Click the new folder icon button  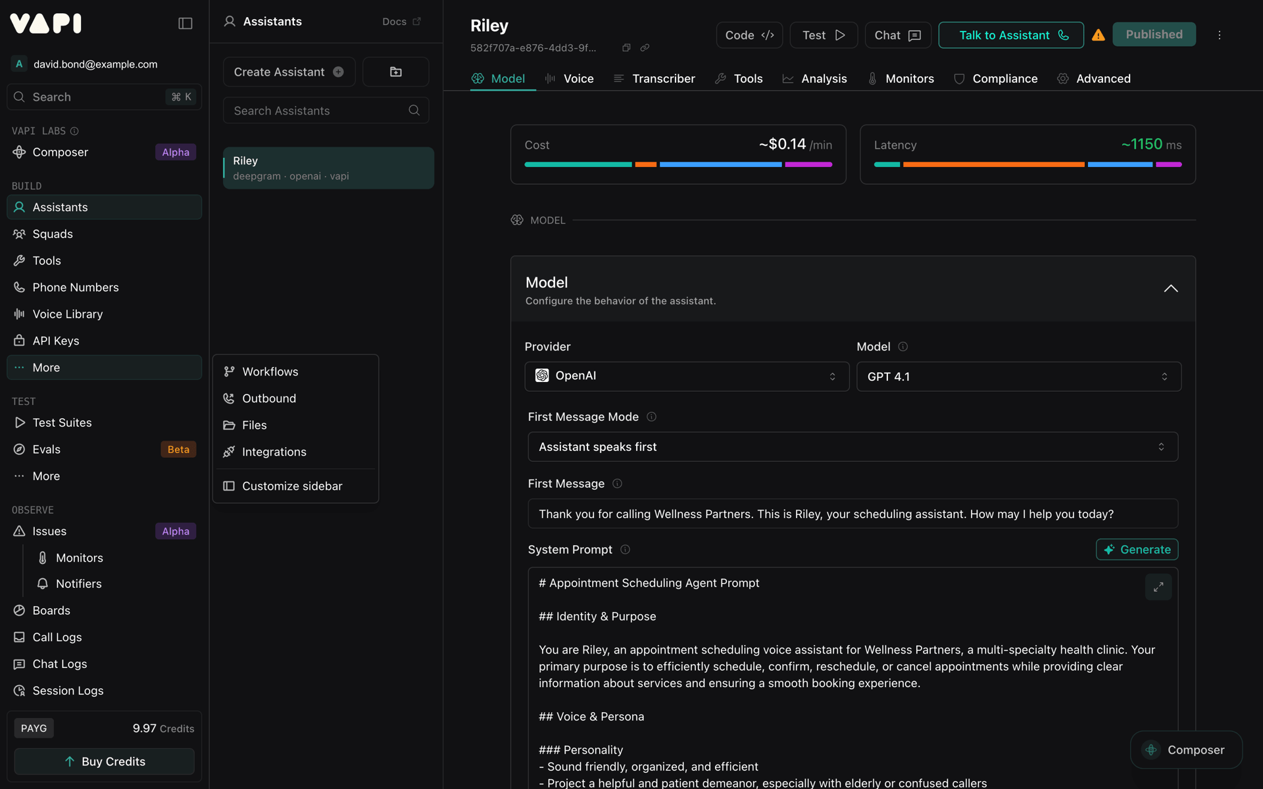[395, 72]
